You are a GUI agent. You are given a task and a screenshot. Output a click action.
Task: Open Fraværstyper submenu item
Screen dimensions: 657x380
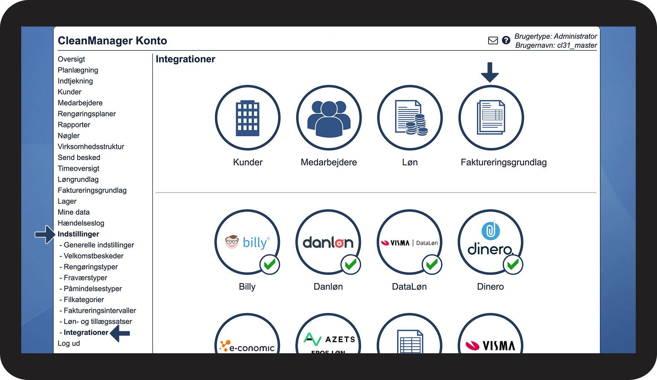point(86,278)
